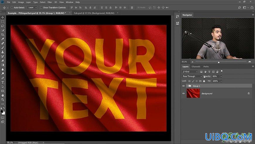The width and height of the screenshot is (255, 144).
Task: Open the File menu
Action: [x=8, y=2]
